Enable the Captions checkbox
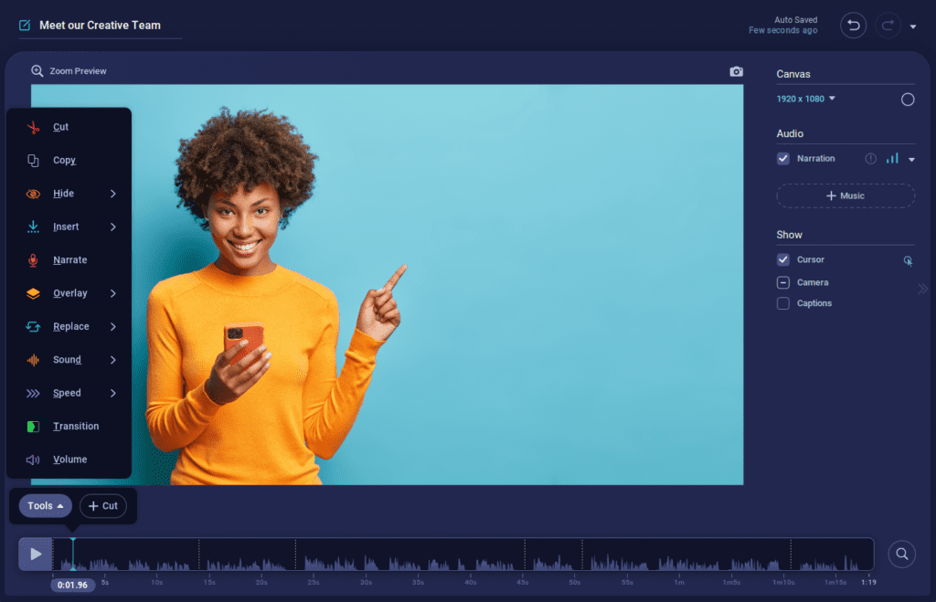 point(782,303)
